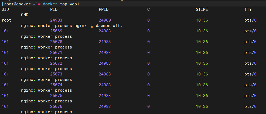Click the STIME 10:36 in PID 25075 row
The image size is (266, 114).
point(202,96)
